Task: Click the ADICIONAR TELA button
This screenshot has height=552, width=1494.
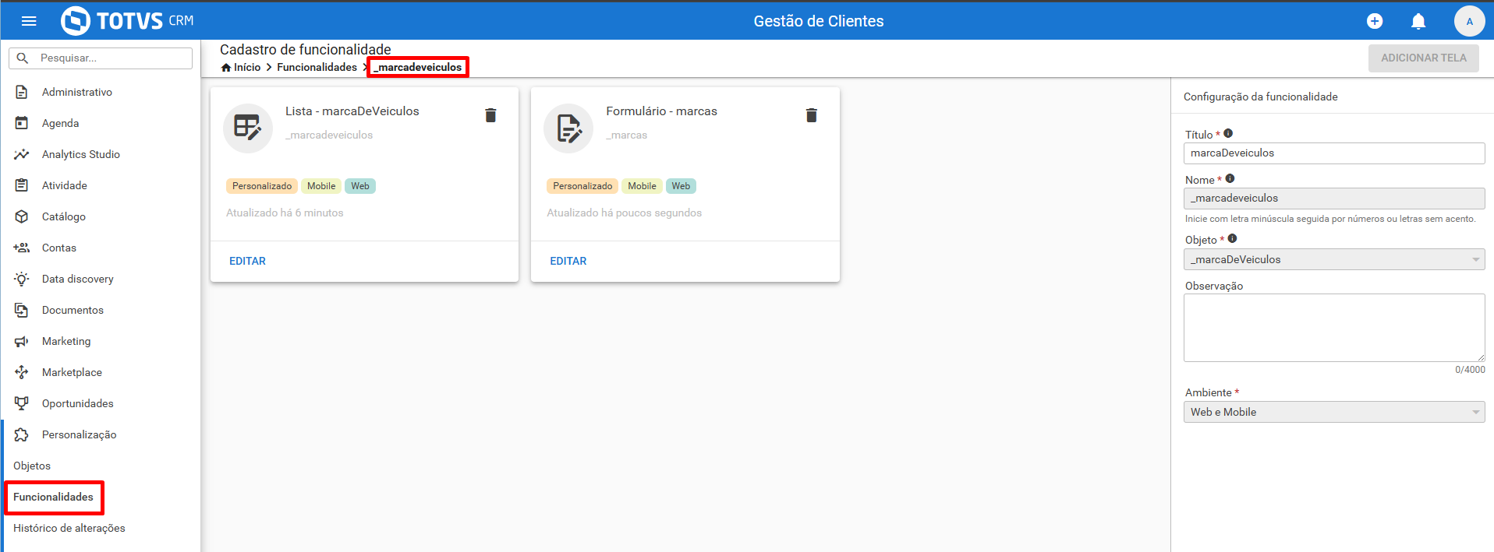Action: pyautogui.click(x=1424, y=58)
